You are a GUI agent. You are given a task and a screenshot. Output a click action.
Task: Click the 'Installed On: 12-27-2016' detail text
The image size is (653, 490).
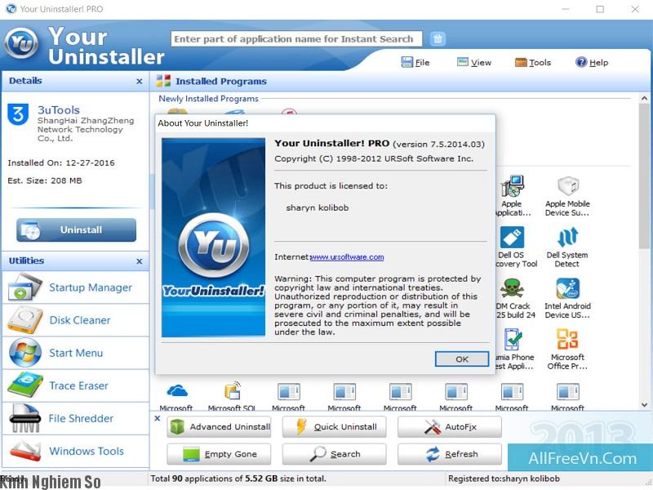(x=61, y=163)
